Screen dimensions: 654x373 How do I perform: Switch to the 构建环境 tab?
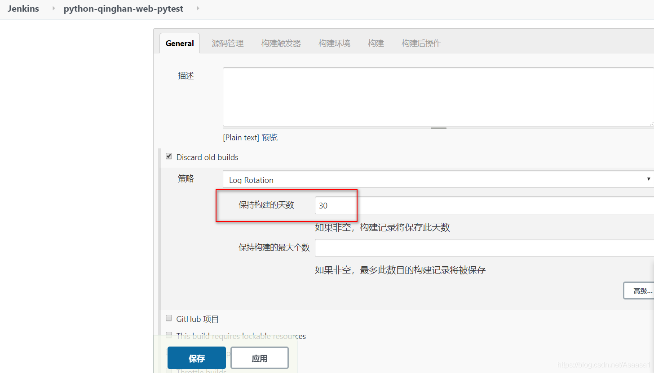pyautogui.click(x=335, y=43)
